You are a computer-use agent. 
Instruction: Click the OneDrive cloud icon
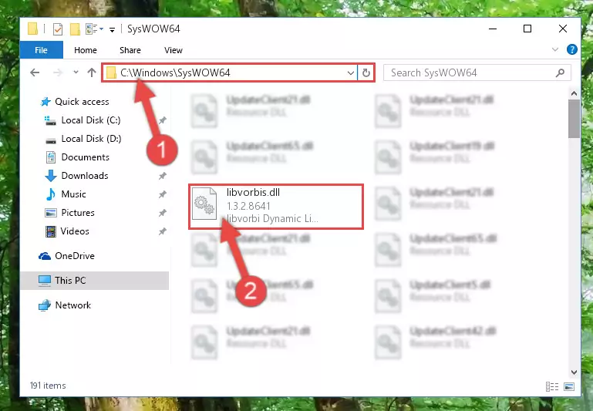point(45,256)
